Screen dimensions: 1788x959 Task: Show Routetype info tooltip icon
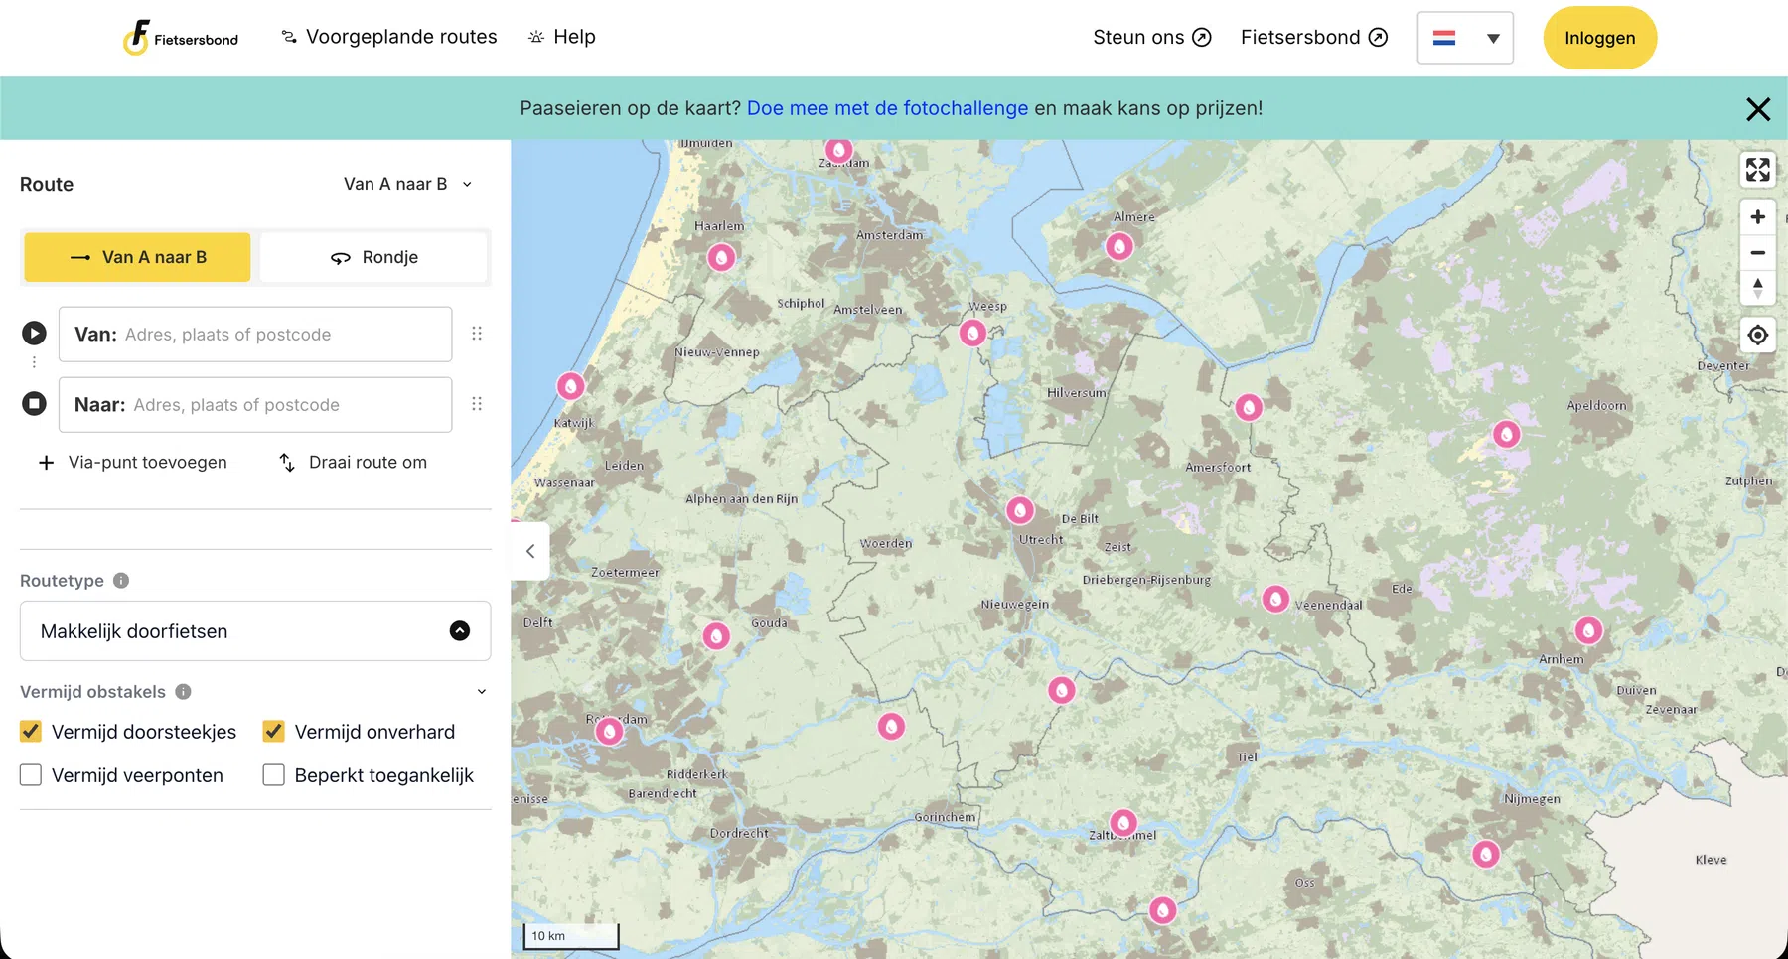[121, 581]
